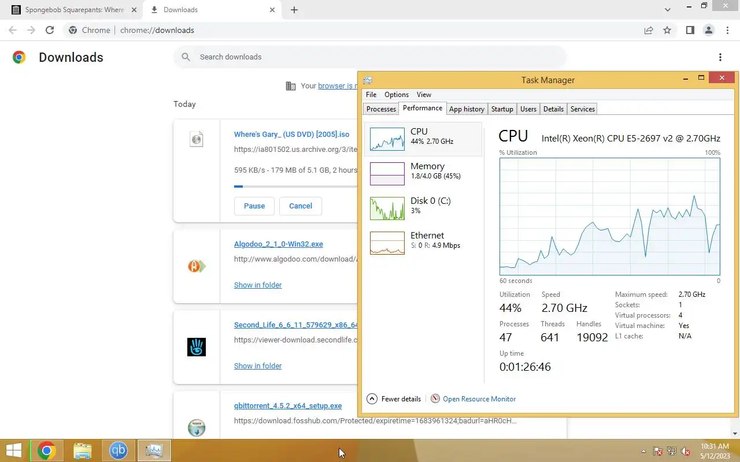
Task: Click the CPU utilization graph
Action: tap(610, 217)
